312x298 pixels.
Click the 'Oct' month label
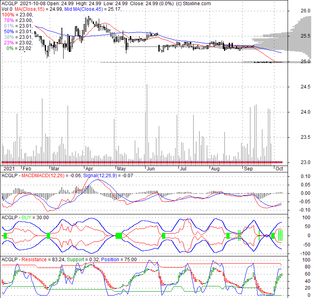(279, 169)
